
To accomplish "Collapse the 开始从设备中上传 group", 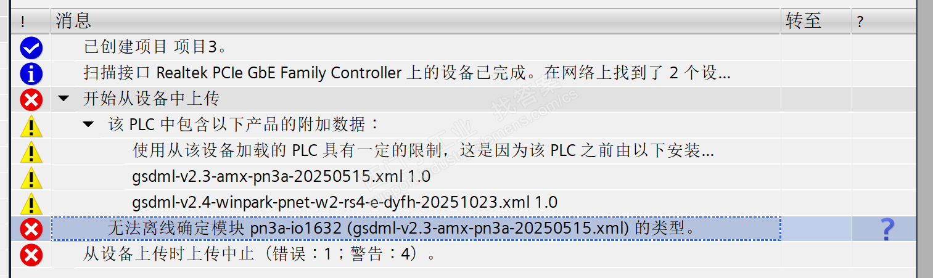I will coord(63,99).
